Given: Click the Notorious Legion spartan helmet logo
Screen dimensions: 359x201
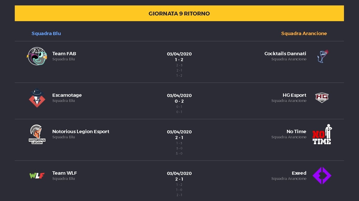Looking at the screenshot, I should pos(37,134).
